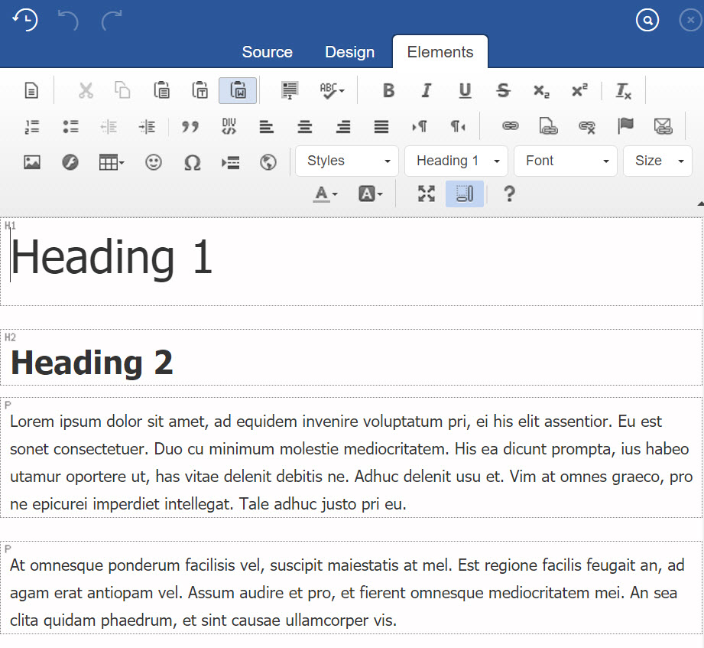
Task: Click the document link icon
Action: pyautogui.click(x=548, y=126)
